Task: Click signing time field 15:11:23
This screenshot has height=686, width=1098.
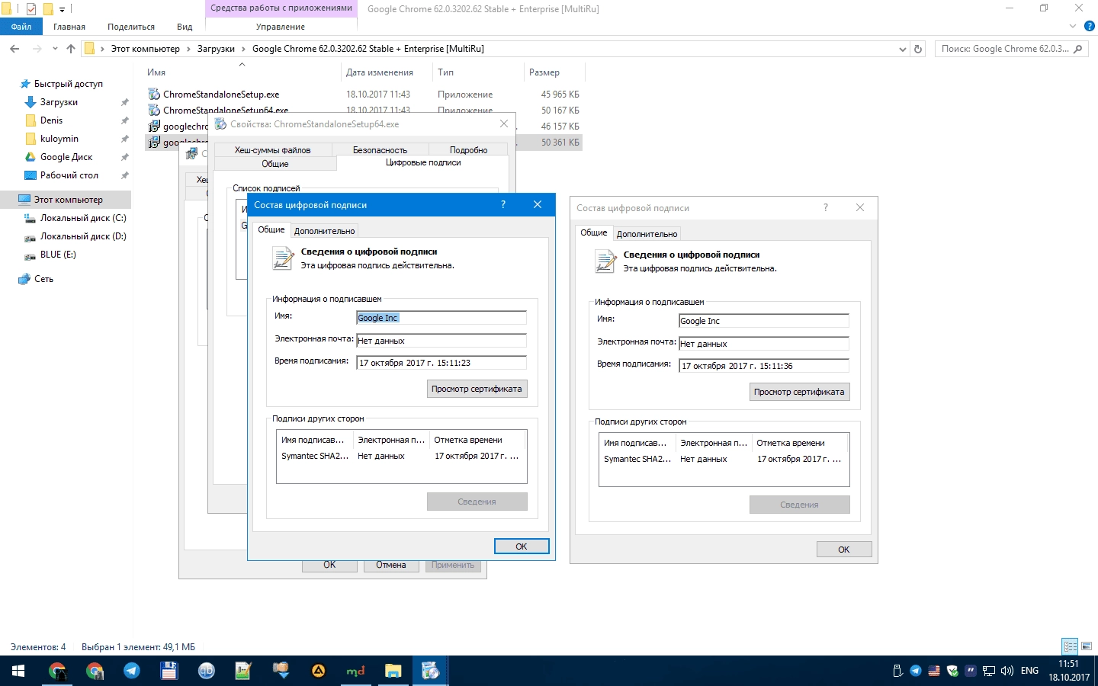Action: click(x=441, y=363)
